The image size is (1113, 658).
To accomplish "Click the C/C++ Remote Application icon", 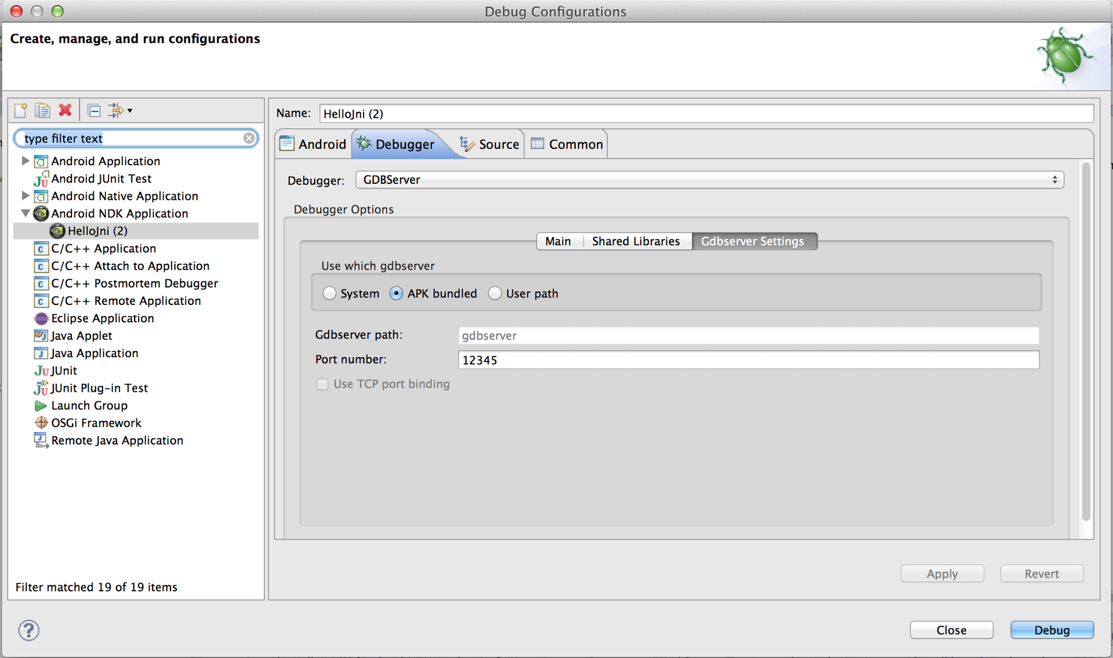I will click(x=41, y=301).
